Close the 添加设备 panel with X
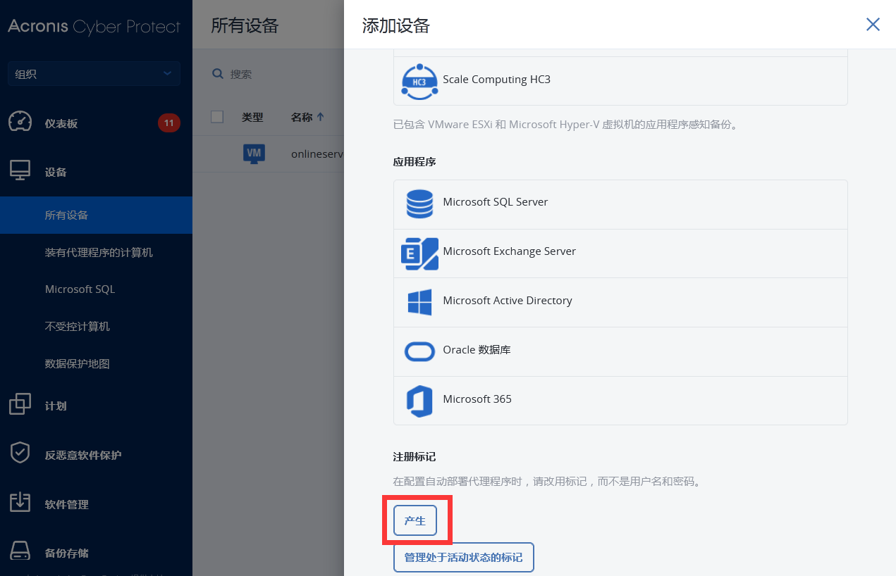 873,25
